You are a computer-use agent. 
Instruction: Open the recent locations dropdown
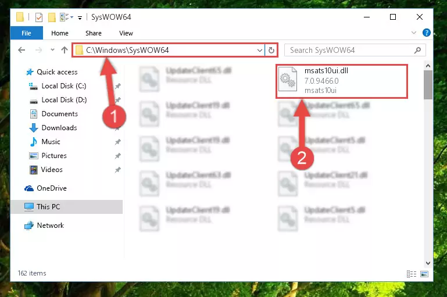point(52,50)
